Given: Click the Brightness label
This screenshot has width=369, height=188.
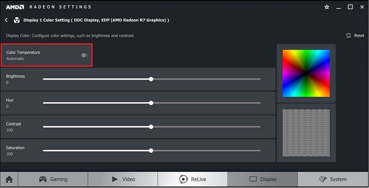Looking at the screenshot, I should click(x=15, y=76).
